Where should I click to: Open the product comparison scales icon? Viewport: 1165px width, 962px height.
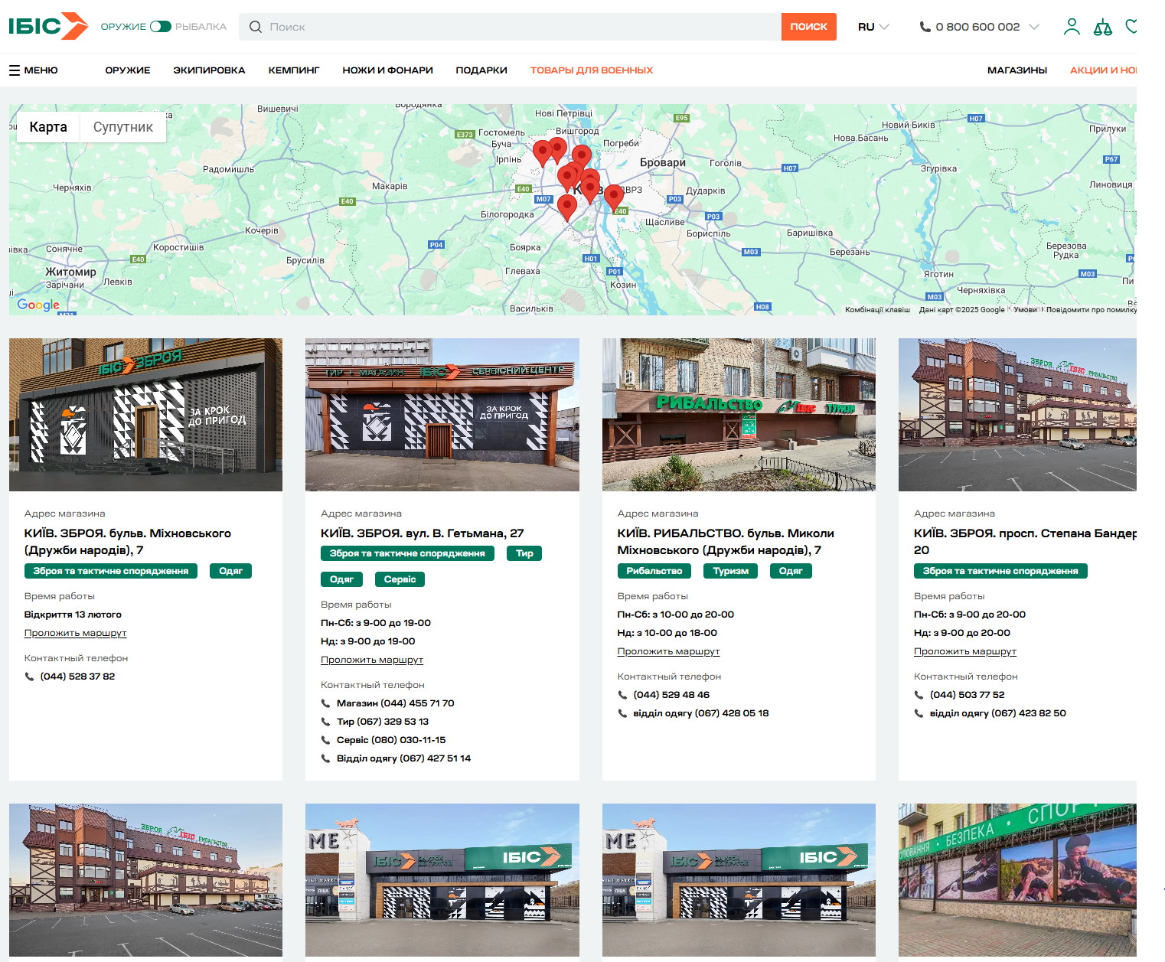coord(1102,27)
